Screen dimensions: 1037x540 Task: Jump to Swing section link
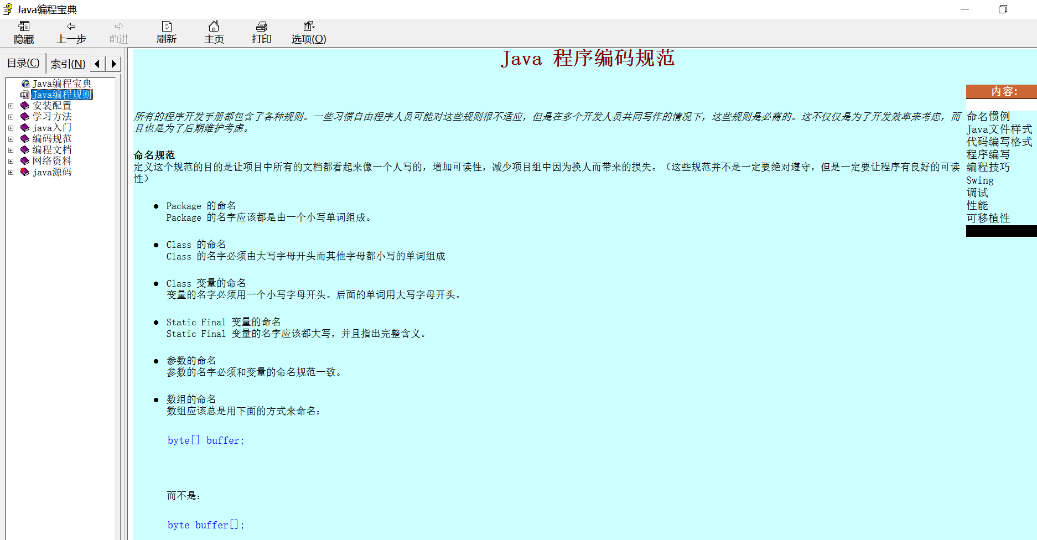(980, 180)
